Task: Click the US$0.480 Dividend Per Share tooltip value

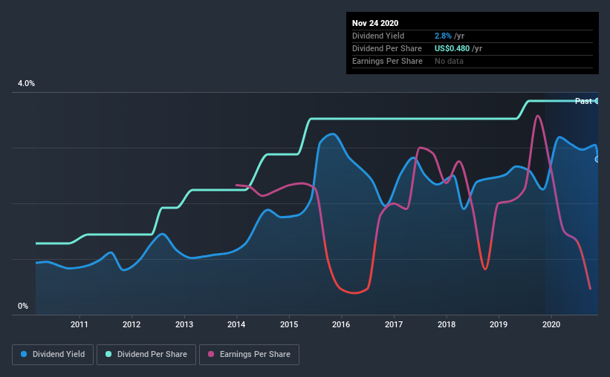Action: (x=452, y=48)
